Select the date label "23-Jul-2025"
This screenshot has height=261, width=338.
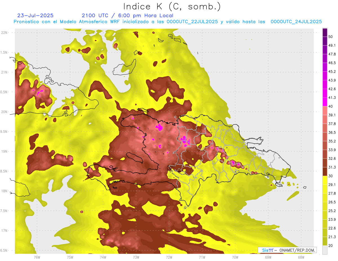35,15
